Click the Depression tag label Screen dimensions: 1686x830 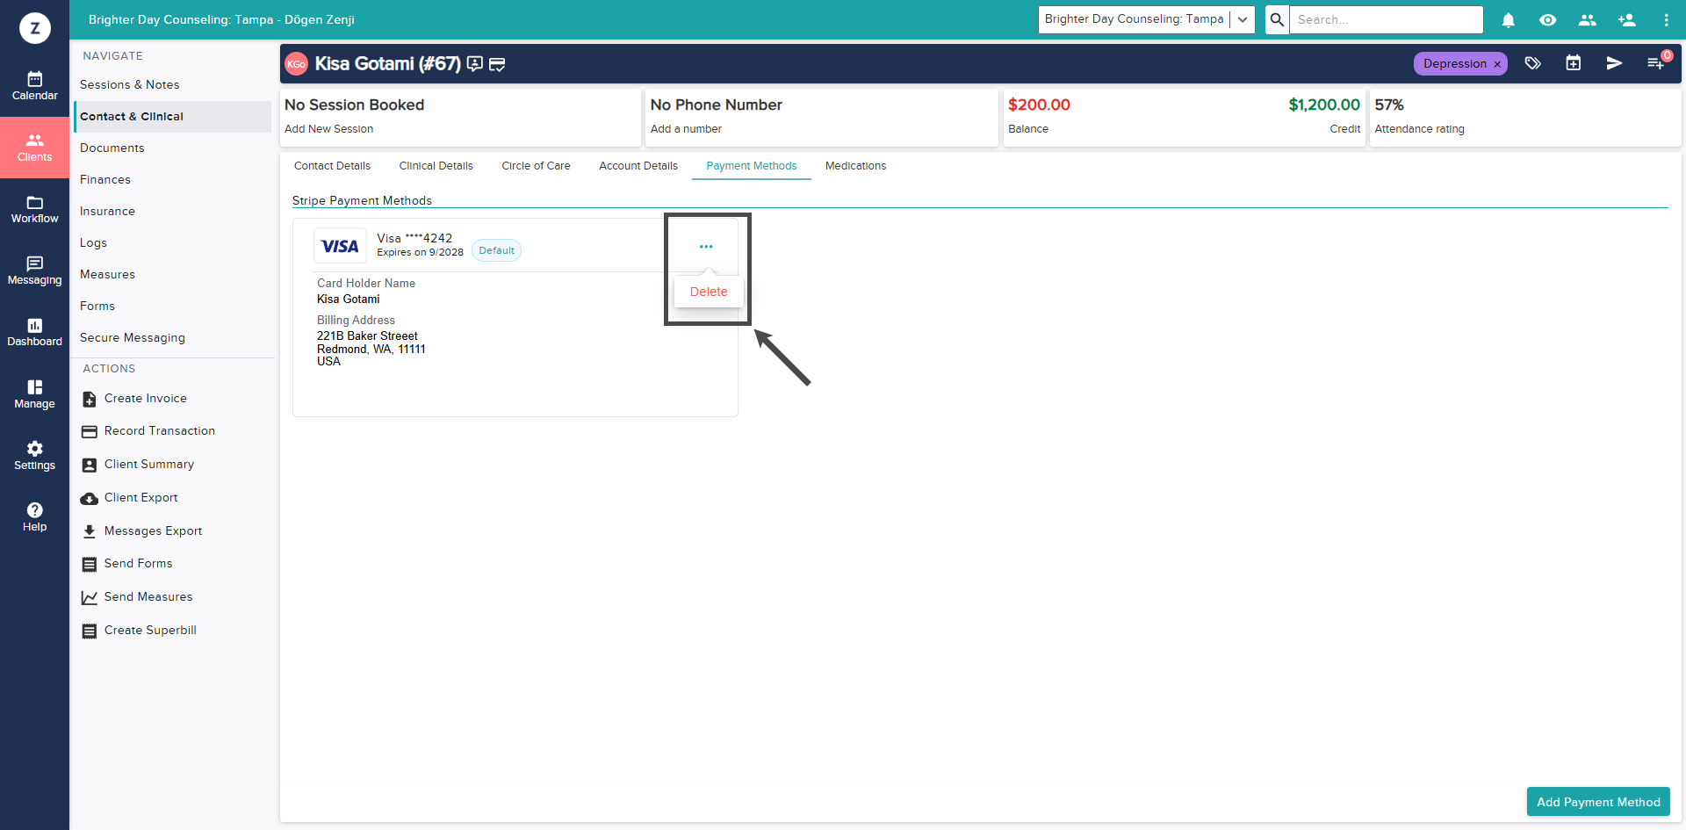click(1454, 64)
